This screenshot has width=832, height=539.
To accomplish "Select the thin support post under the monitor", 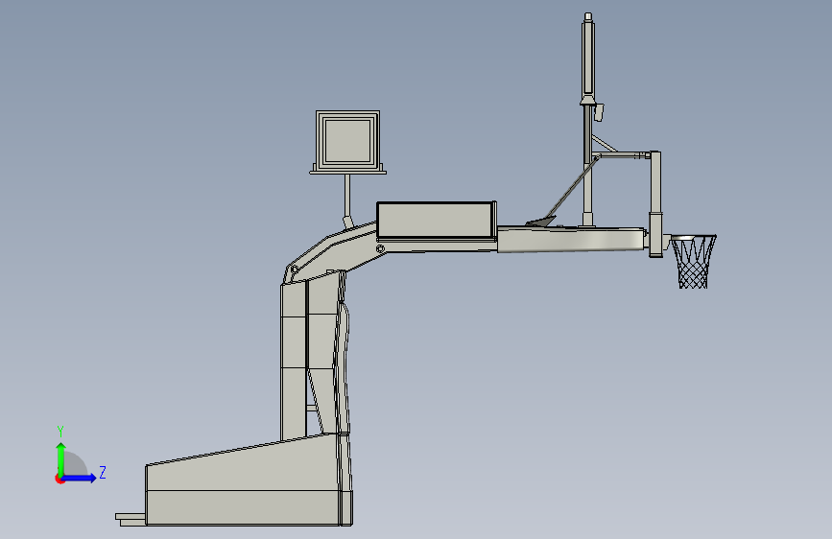I will coord(347,197).
